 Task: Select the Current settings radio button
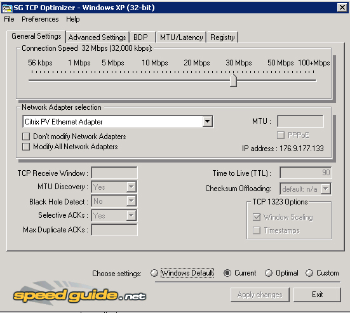(x=227, y=273)
